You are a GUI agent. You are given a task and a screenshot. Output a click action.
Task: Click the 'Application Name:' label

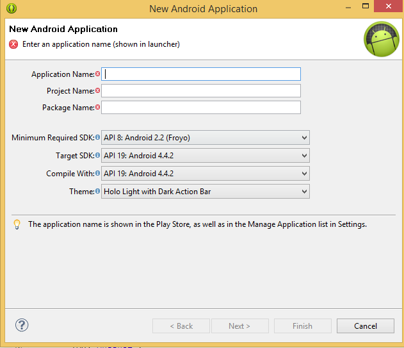click(63, 74)
